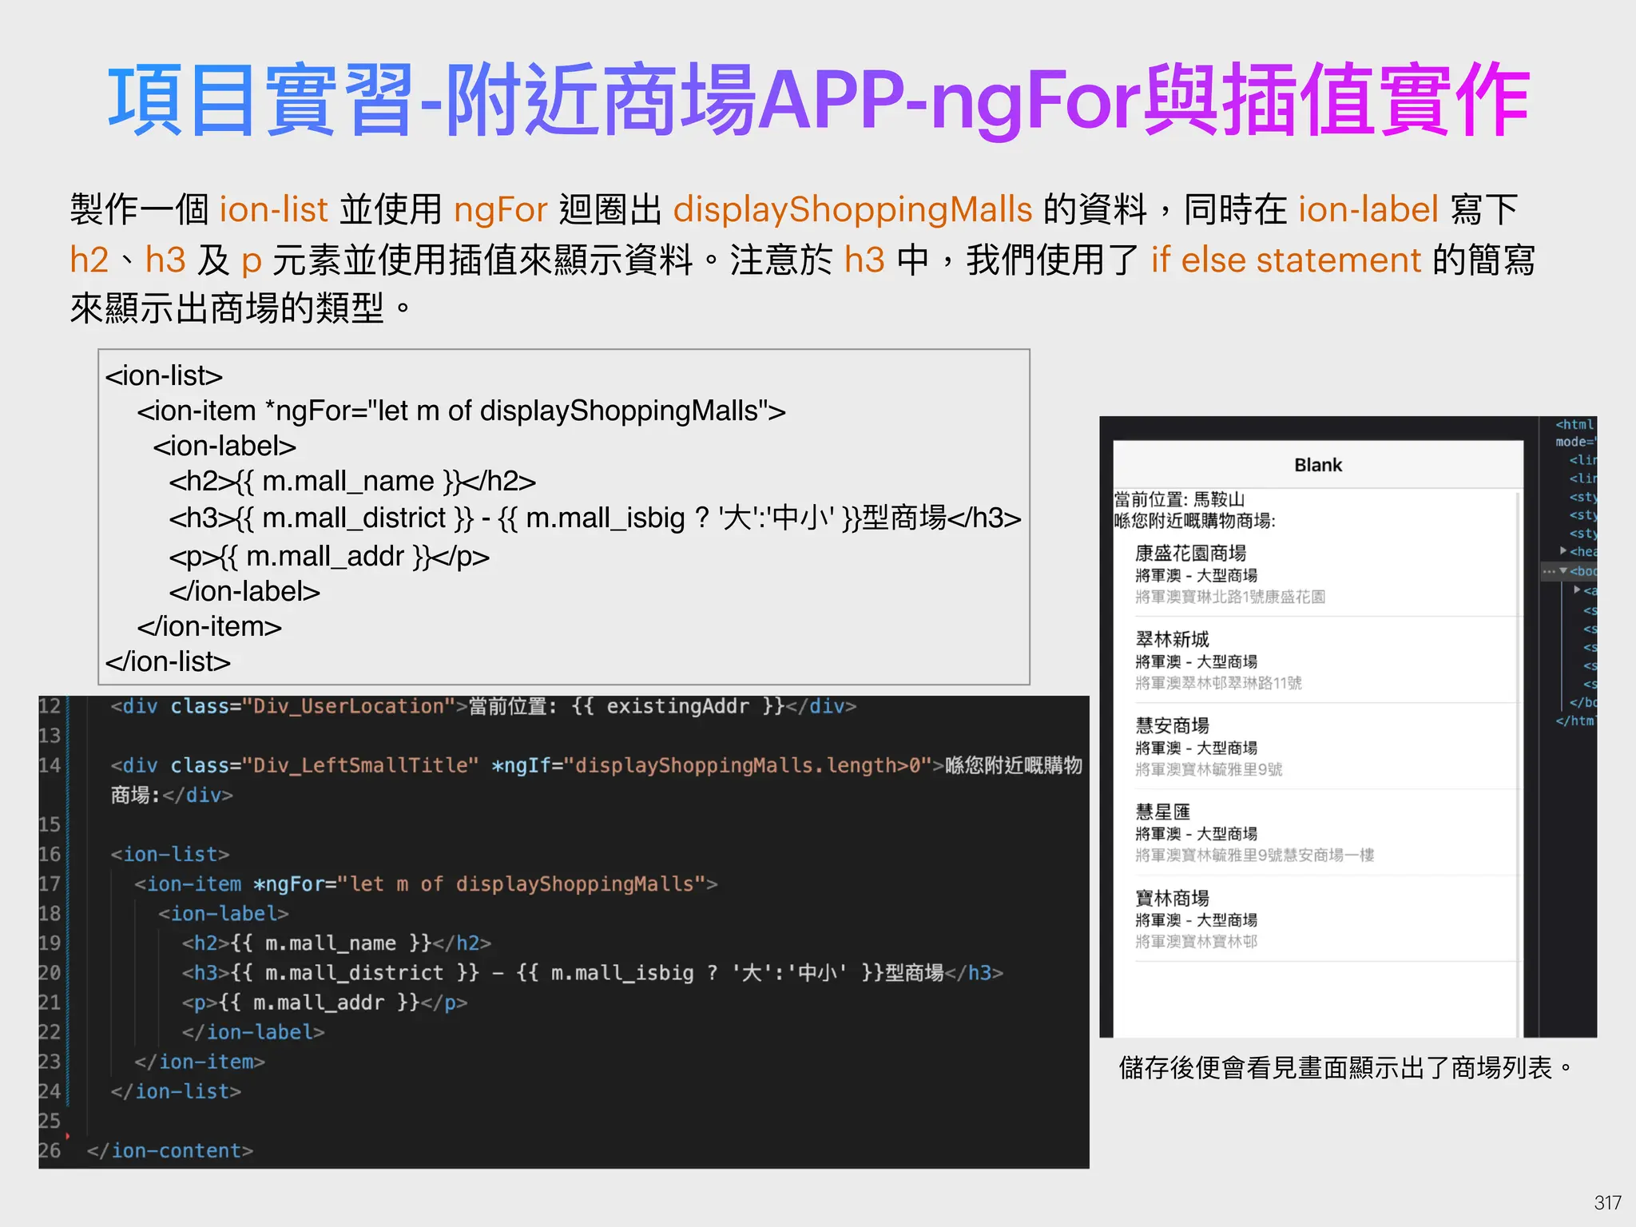This screenshot has width=1636, height=1227.
Task: Click the slide title 項目實習-附近商場APP
Action: (x=506, y=100)
